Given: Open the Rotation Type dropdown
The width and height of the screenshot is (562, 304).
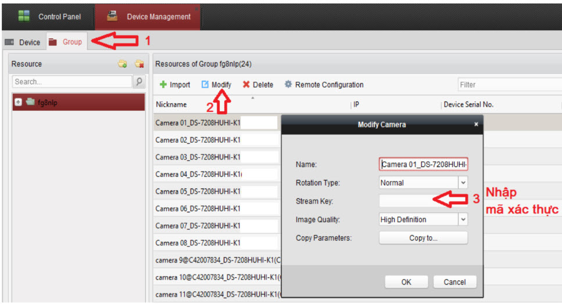Looking at the screenshot, I should (463, 183).
